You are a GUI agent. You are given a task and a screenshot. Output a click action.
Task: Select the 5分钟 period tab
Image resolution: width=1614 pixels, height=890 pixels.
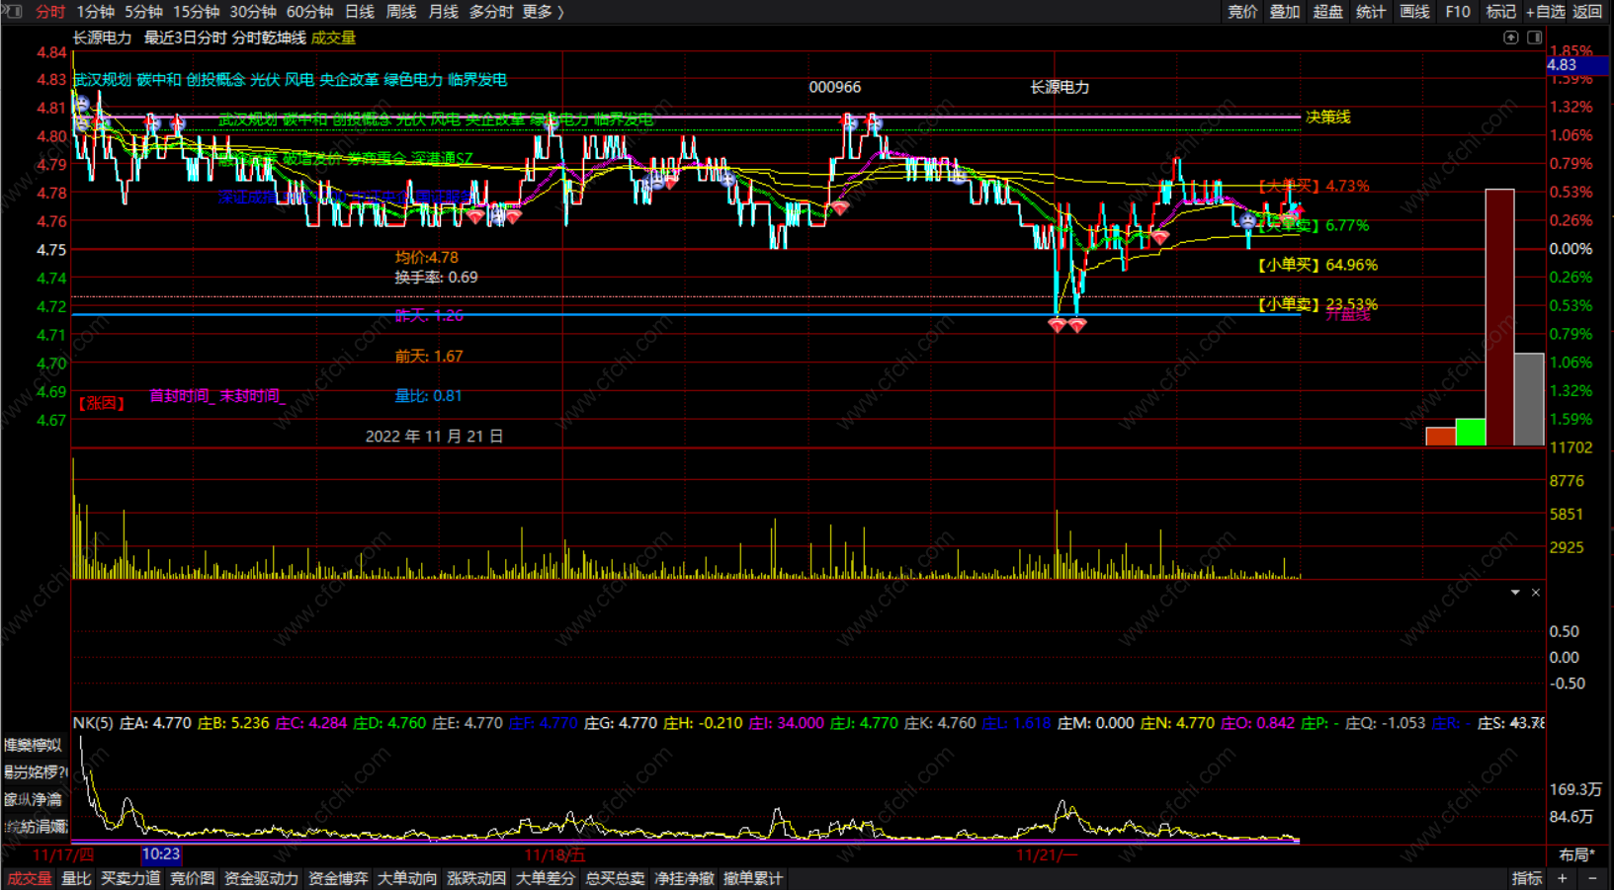[x=143, y=12]
